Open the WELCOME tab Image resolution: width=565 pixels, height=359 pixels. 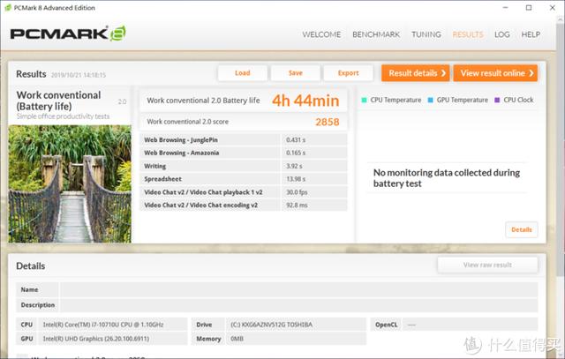[x=321, y=34]
